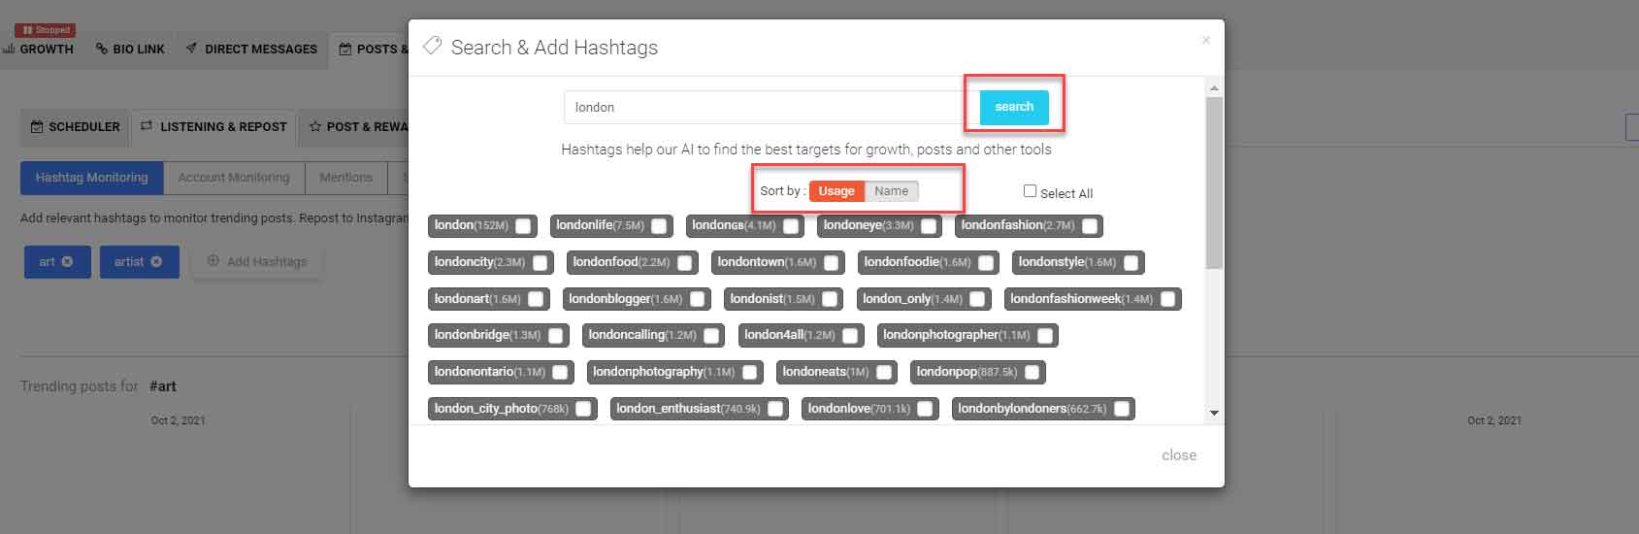Check the londonblogger(1.6M) hashtag box
The image size is (1639, 534).
(x=697, y=299)
